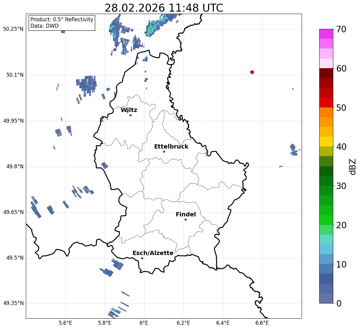The width and height of the screenshot is (360, 329).
Task: Click the 5.6°E longitude label
Action: pos(65,323)
